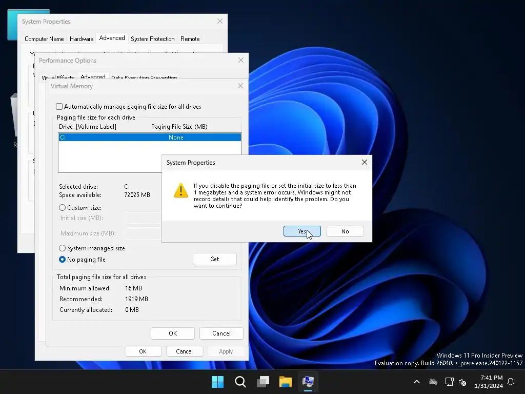
Task: Select Advanced tab in System Properties
Action: [x=112, y=38]
